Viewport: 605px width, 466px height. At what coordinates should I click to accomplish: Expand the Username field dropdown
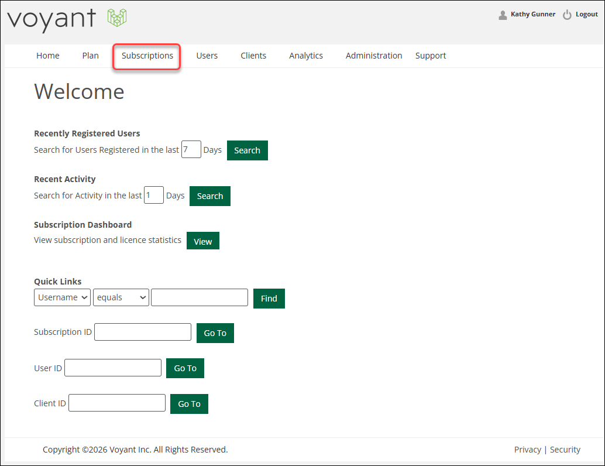pyautogui.click(x=62, y=297)
